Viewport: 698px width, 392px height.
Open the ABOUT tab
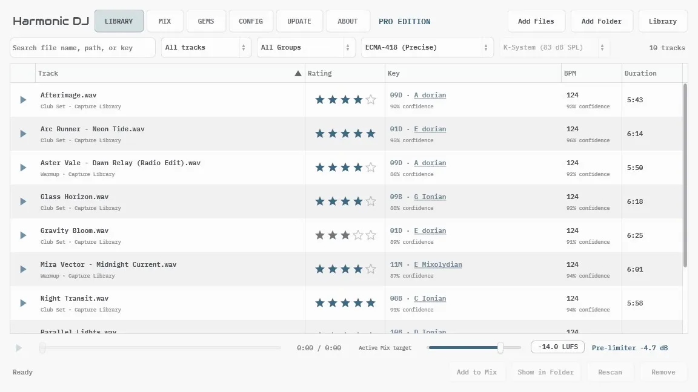tap(348, 21)
